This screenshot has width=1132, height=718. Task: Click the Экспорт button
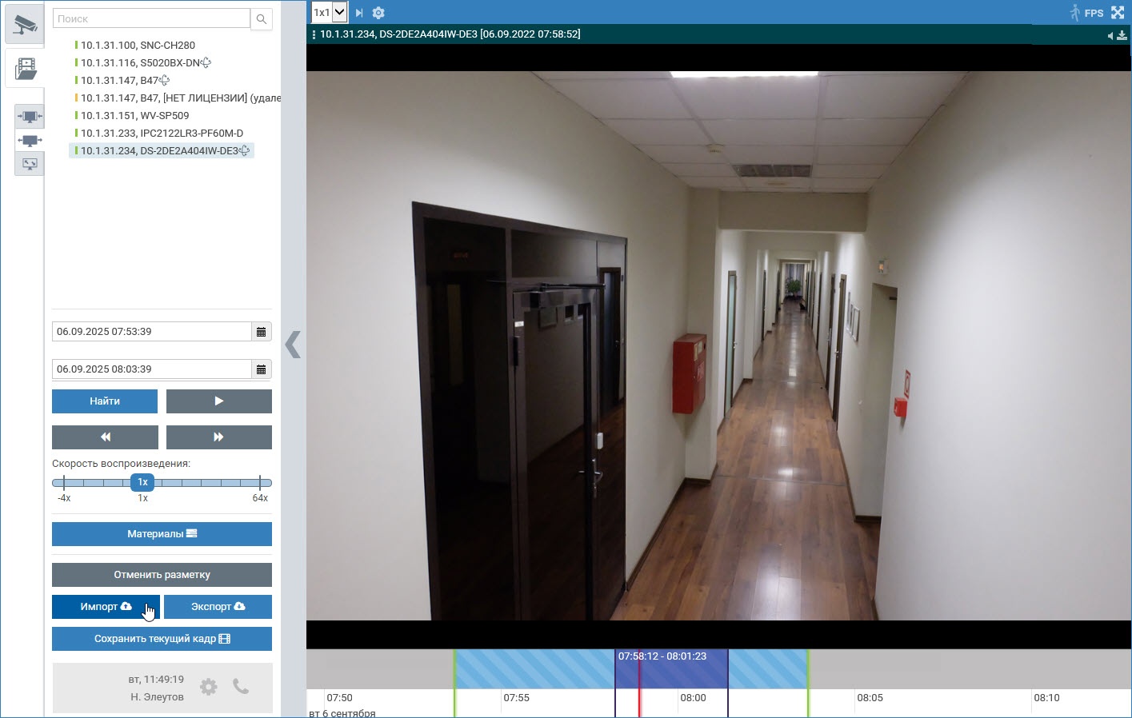pos(218,607)
